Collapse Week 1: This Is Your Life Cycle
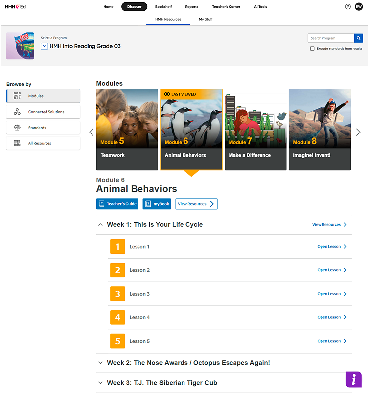This screenshot has width=368, height=400. tap(100, 225)
